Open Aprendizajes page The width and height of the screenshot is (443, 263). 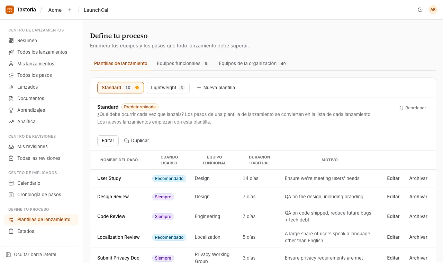coord(42,110)
